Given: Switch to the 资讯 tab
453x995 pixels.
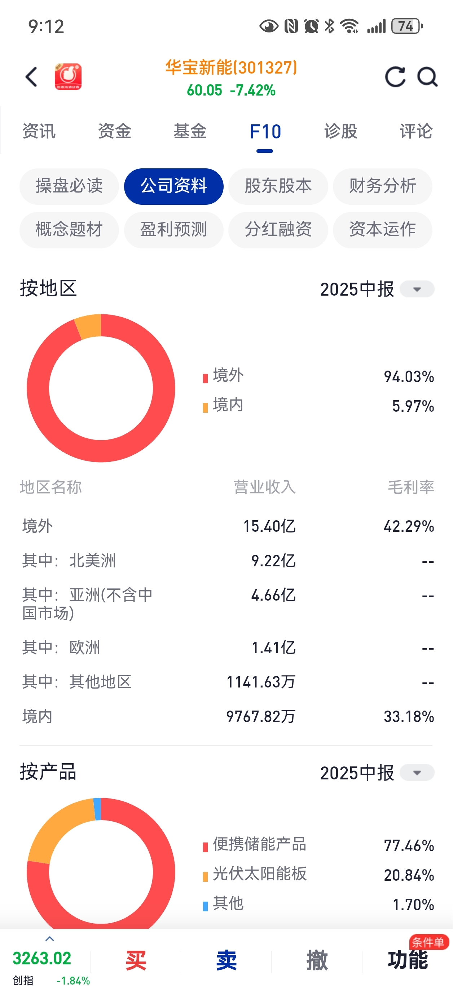Looking at the screenshot, I should [39, 131].
